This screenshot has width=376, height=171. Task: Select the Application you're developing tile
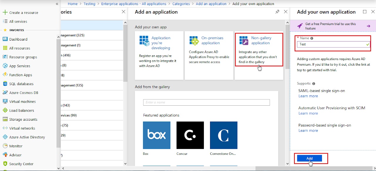pos(159,56)
